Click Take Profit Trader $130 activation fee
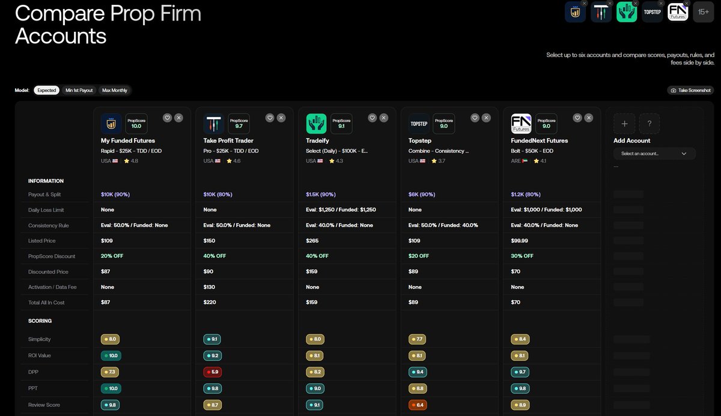Viewport: 721px width, 416px height. tap(209, 287)
